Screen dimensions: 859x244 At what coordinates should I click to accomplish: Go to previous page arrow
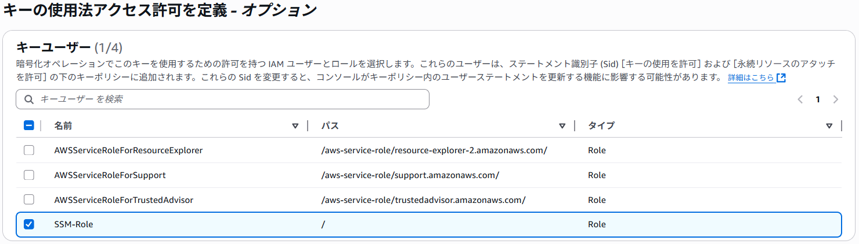(x=800, y=99)
